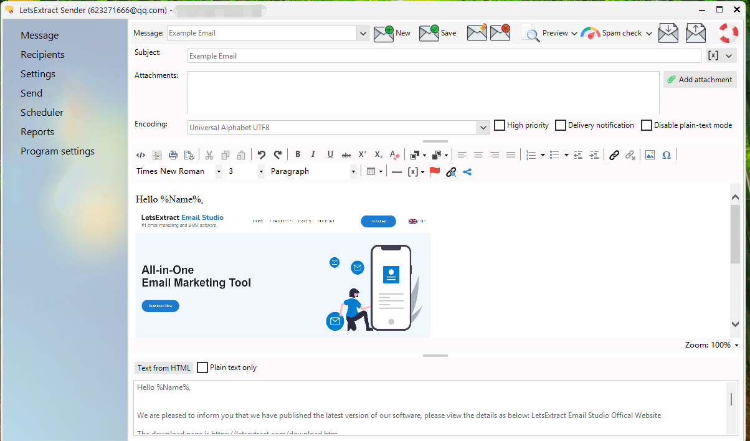The image size is (750, 441).
Task: Enable the High priority checkbox
Action: tap(500, 125)
